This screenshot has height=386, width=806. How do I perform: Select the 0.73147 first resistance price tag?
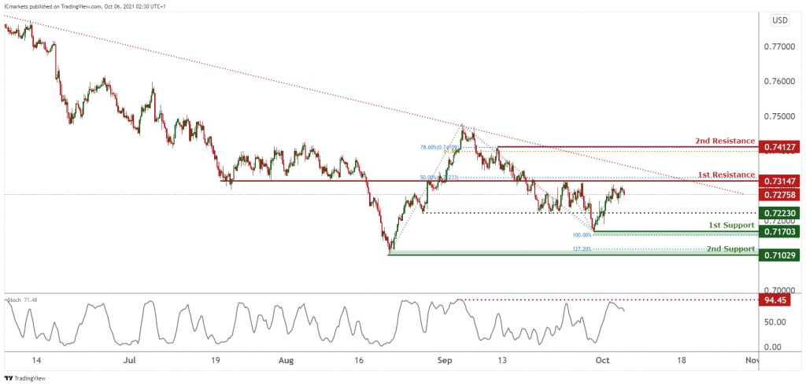click(780, 181)
